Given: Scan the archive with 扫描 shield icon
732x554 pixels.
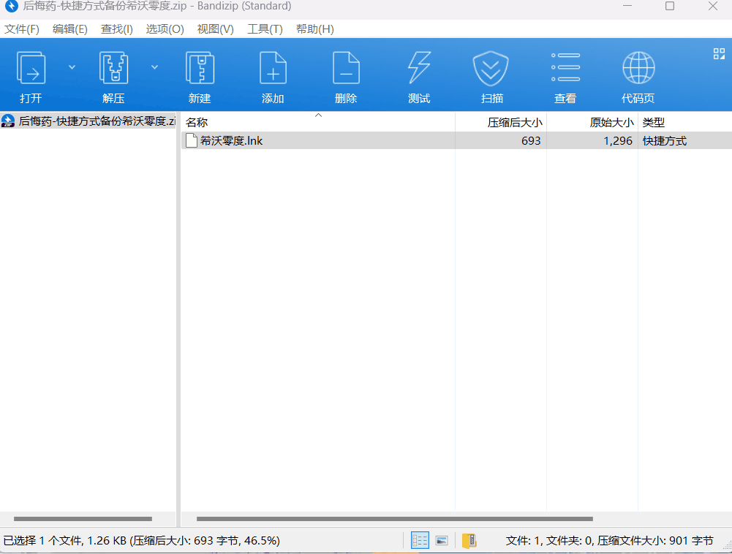Looking at the screenshot, I should click(491, 68).
